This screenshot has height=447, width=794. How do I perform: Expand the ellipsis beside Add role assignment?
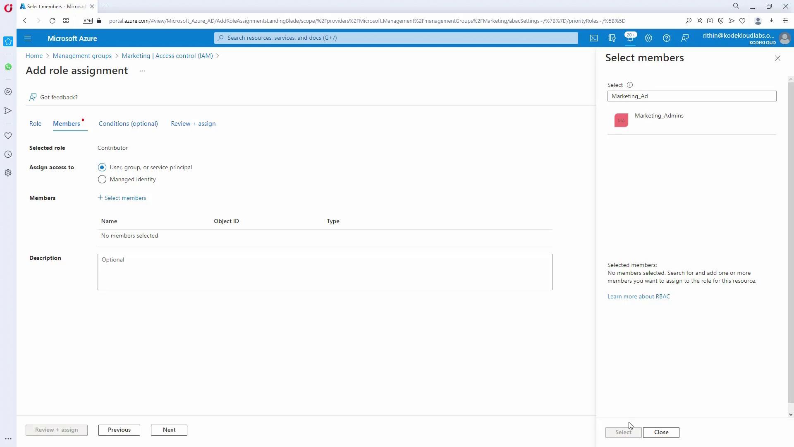point(142,71)
